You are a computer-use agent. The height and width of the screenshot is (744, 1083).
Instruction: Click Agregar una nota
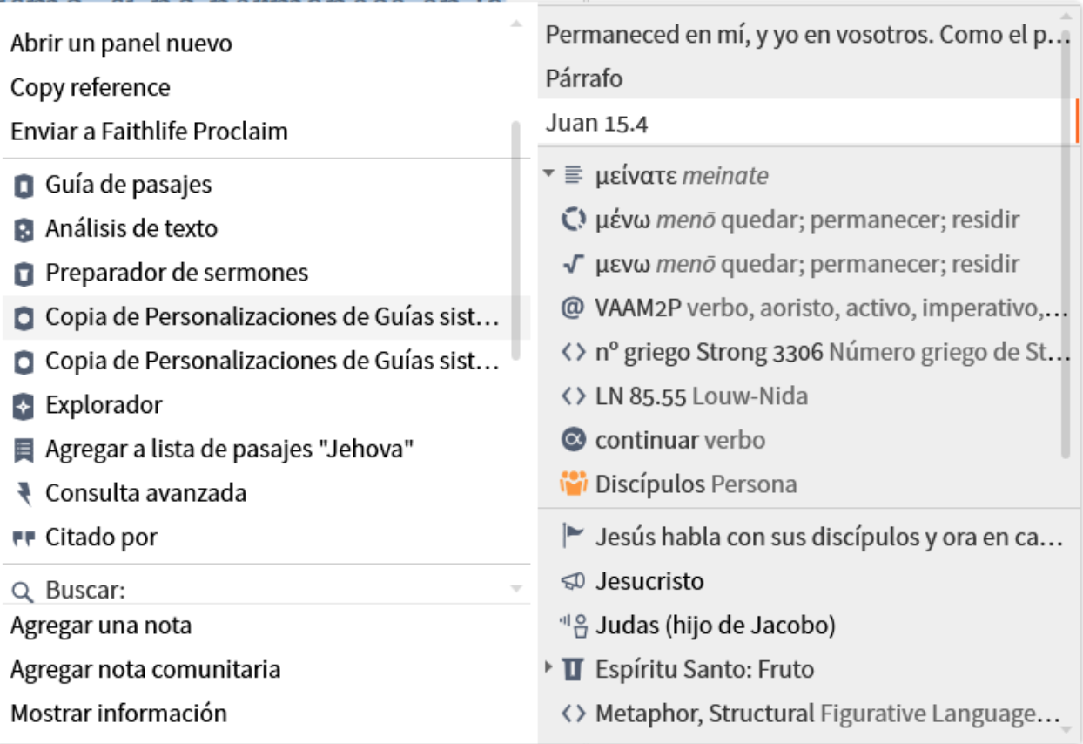[101, 626]
